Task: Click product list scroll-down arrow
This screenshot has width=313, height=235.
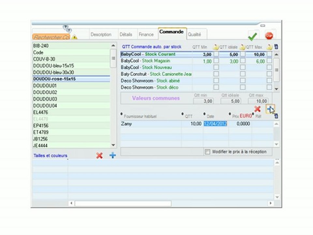Action: [x=113, y=145]
